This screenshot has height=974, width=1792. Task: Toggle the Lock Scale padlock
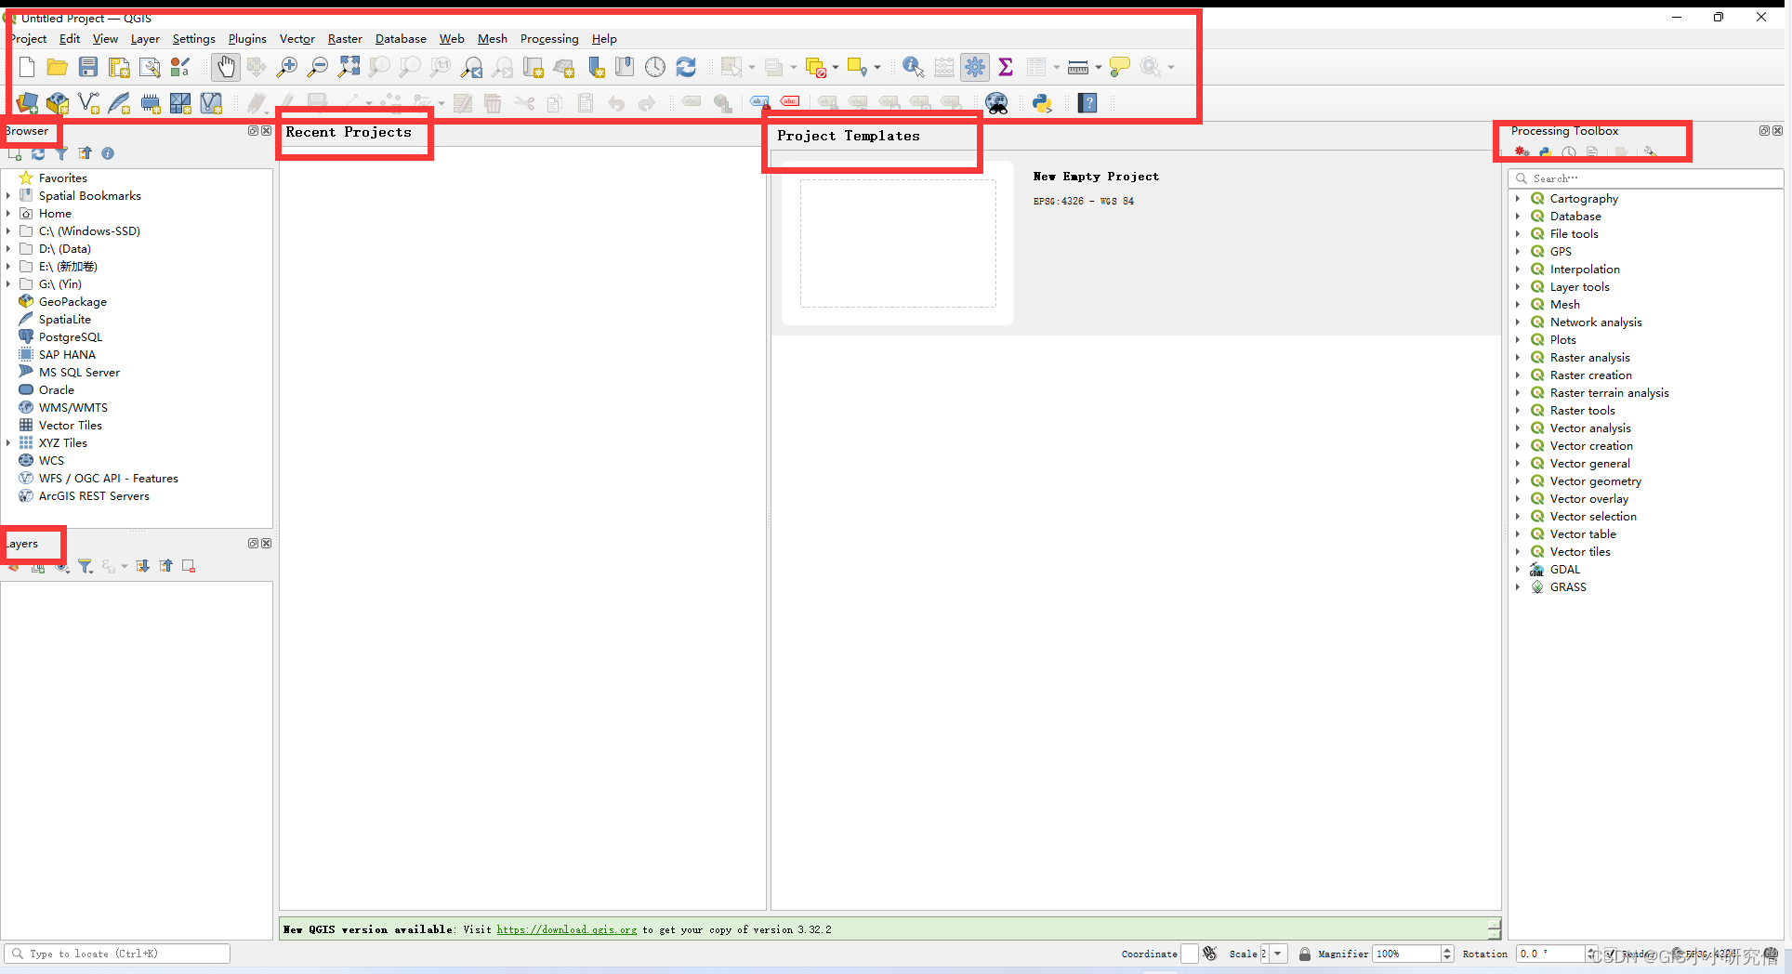tap(1305, 954)
